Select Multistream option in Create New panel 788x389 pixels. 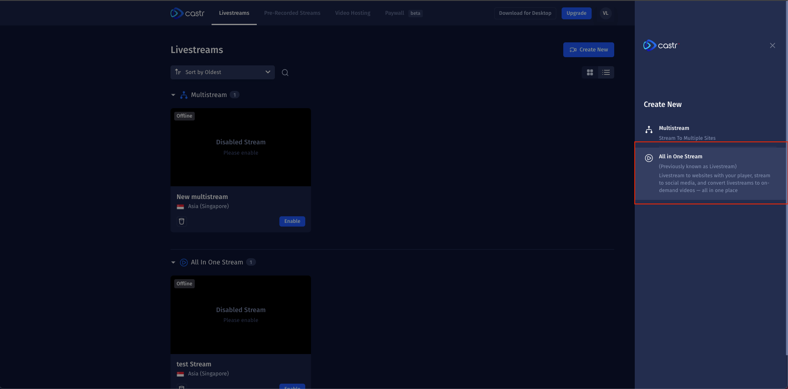tap(711, 132)
